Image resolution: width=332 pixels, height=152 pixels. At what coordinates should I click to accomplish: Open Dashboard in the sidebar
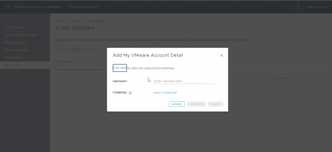[17, 27]
